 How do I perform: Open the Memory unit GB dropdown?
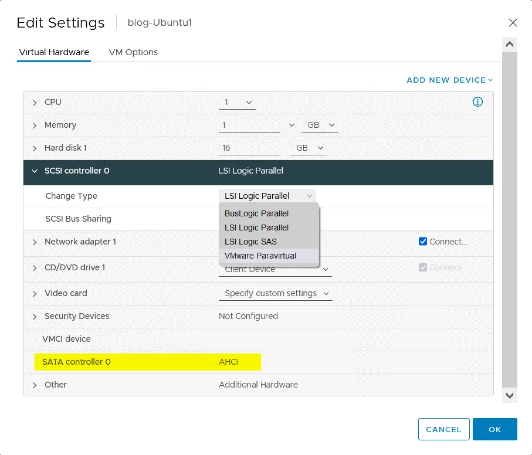click(x=320, y=125)
